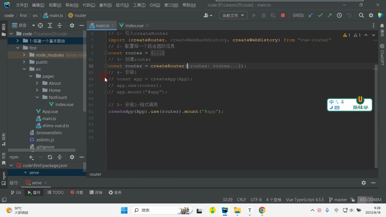Expand the public folder

point(24,62)
